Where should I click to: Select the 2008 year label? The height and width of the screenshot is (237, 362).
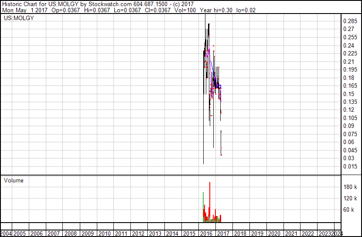tap(71, 234)
